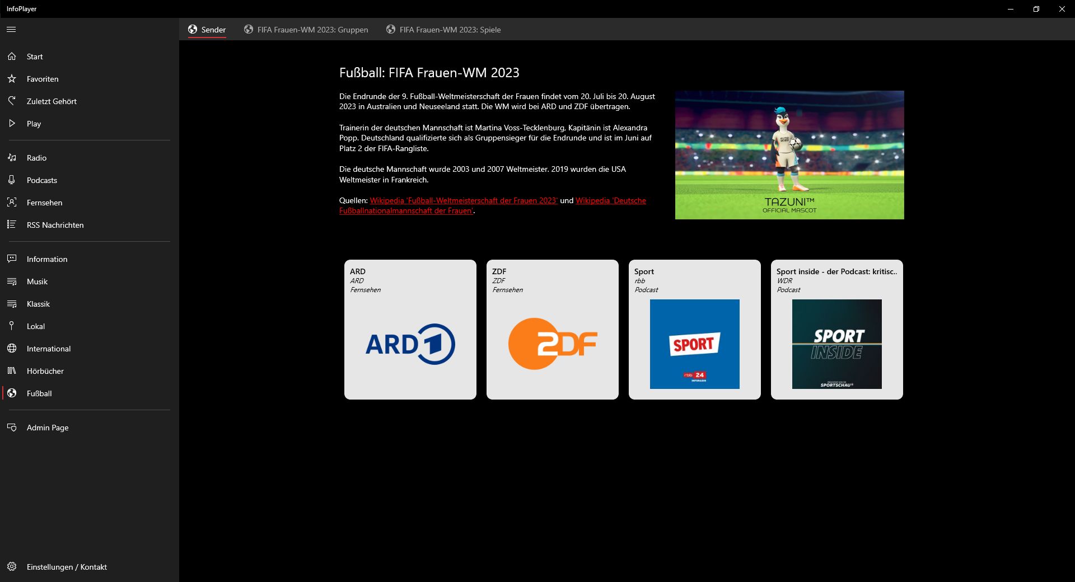Click the Play triangle icon
Viewport: 1075px width, 582px height.
(12, 124)
